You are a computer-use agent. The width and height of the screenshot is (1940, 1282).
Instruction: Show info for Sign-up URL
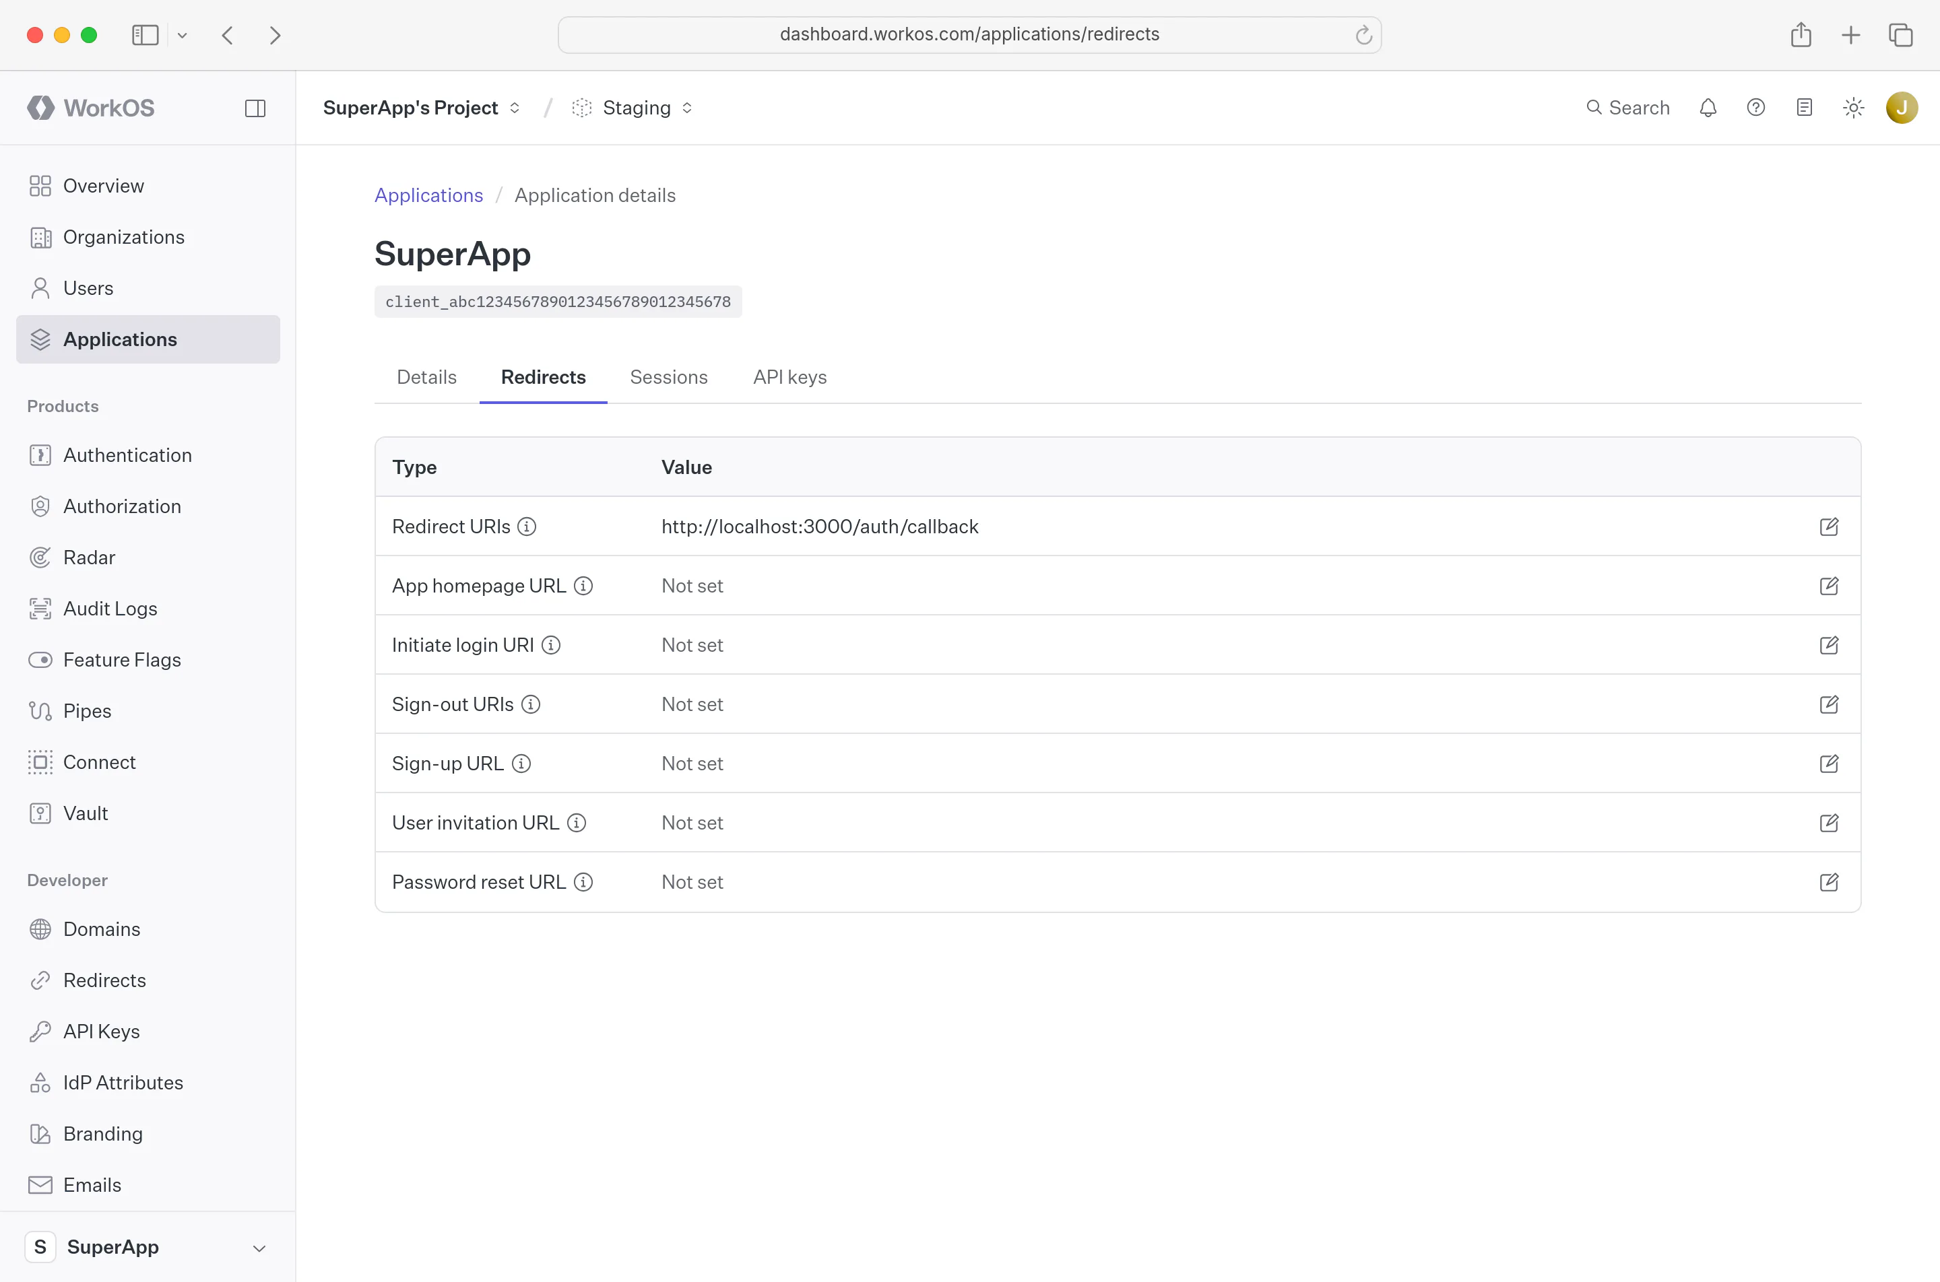pyautogui.click(x=521, y=764)
